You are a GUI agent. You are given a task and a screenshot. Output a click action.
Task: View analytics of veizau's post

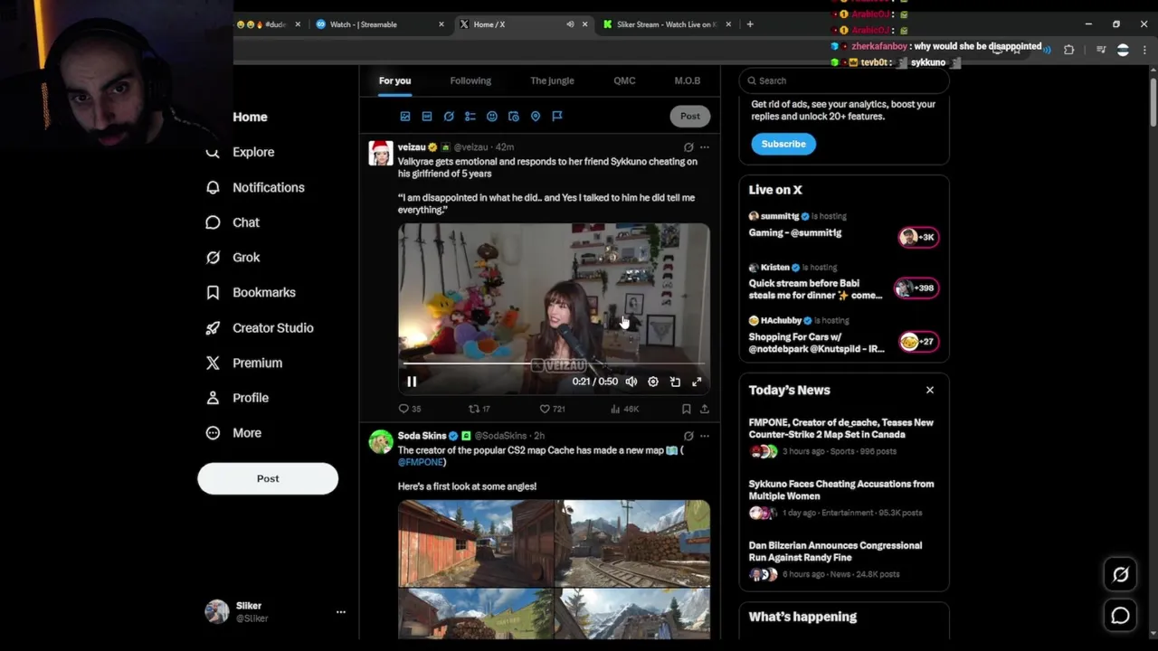click(x=624, y=409)
